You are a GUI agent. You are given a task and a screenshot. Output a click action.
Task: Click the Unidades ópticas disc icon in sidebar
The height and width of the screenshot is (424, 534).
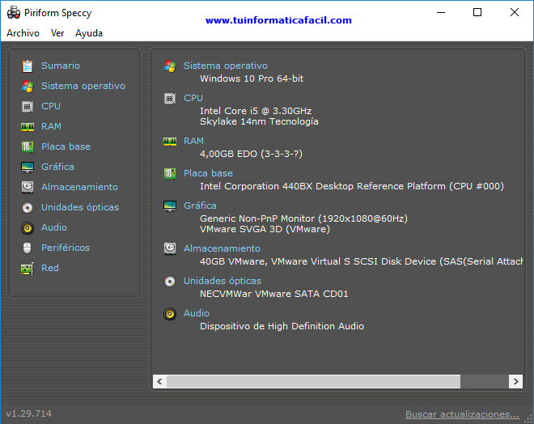pos(28,207)
